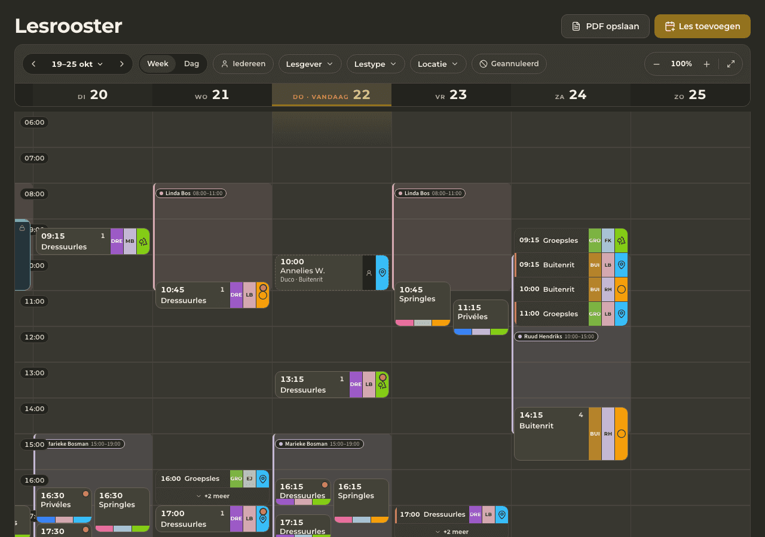Open the Locatie dropdown
Image resolution: width=765 pixels, height=537 pixels.
[439, 64]
